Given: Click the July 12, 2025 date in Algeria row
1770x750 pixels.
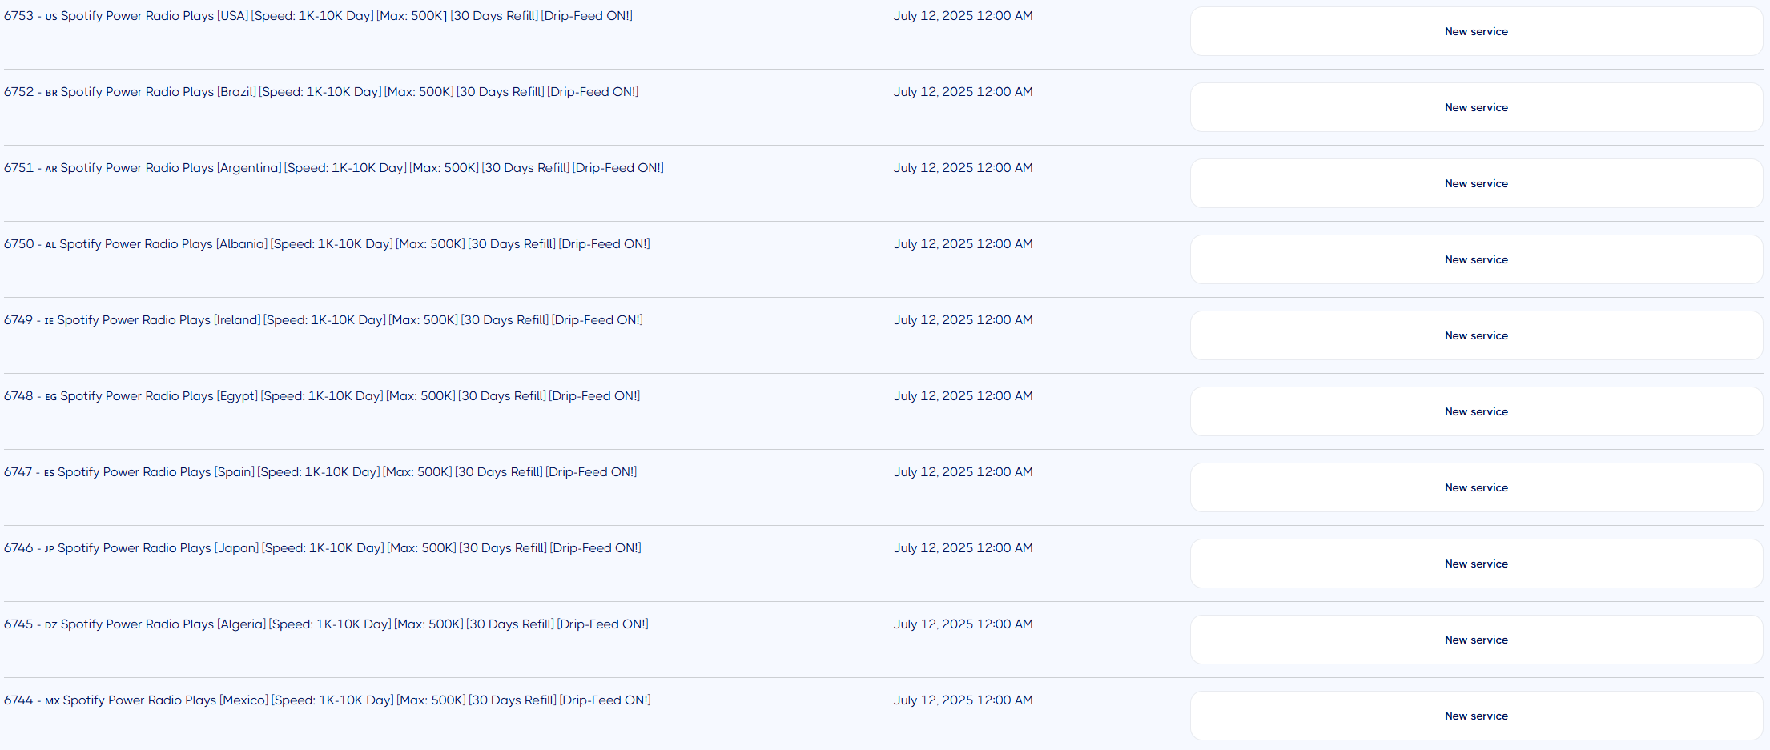Looking at the screenshot, I should (963, 624).
